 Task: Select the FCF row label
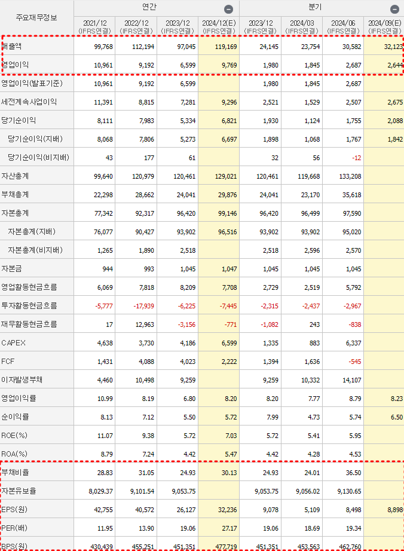pyautogui.click(x=8, y=361)
